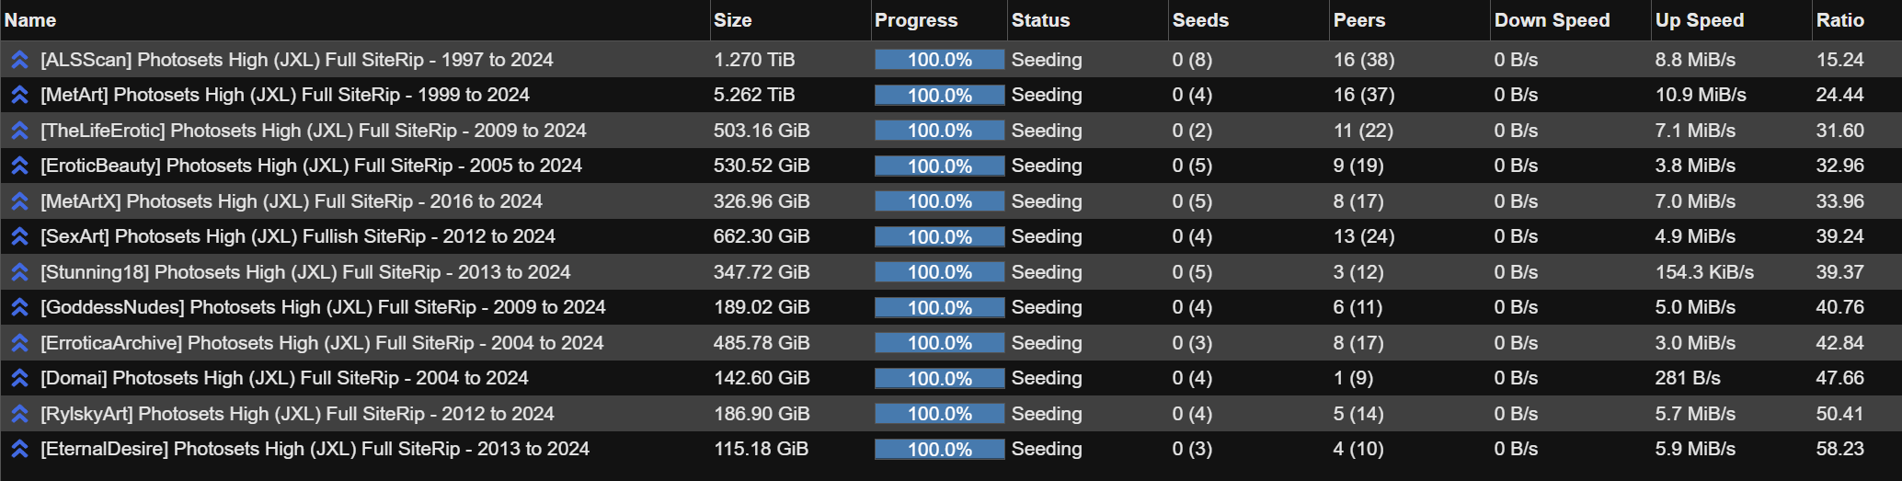1902x481 pixels.
Task: Click the seeding icon for the EternalDesire torrent
Action: point(19,450)
